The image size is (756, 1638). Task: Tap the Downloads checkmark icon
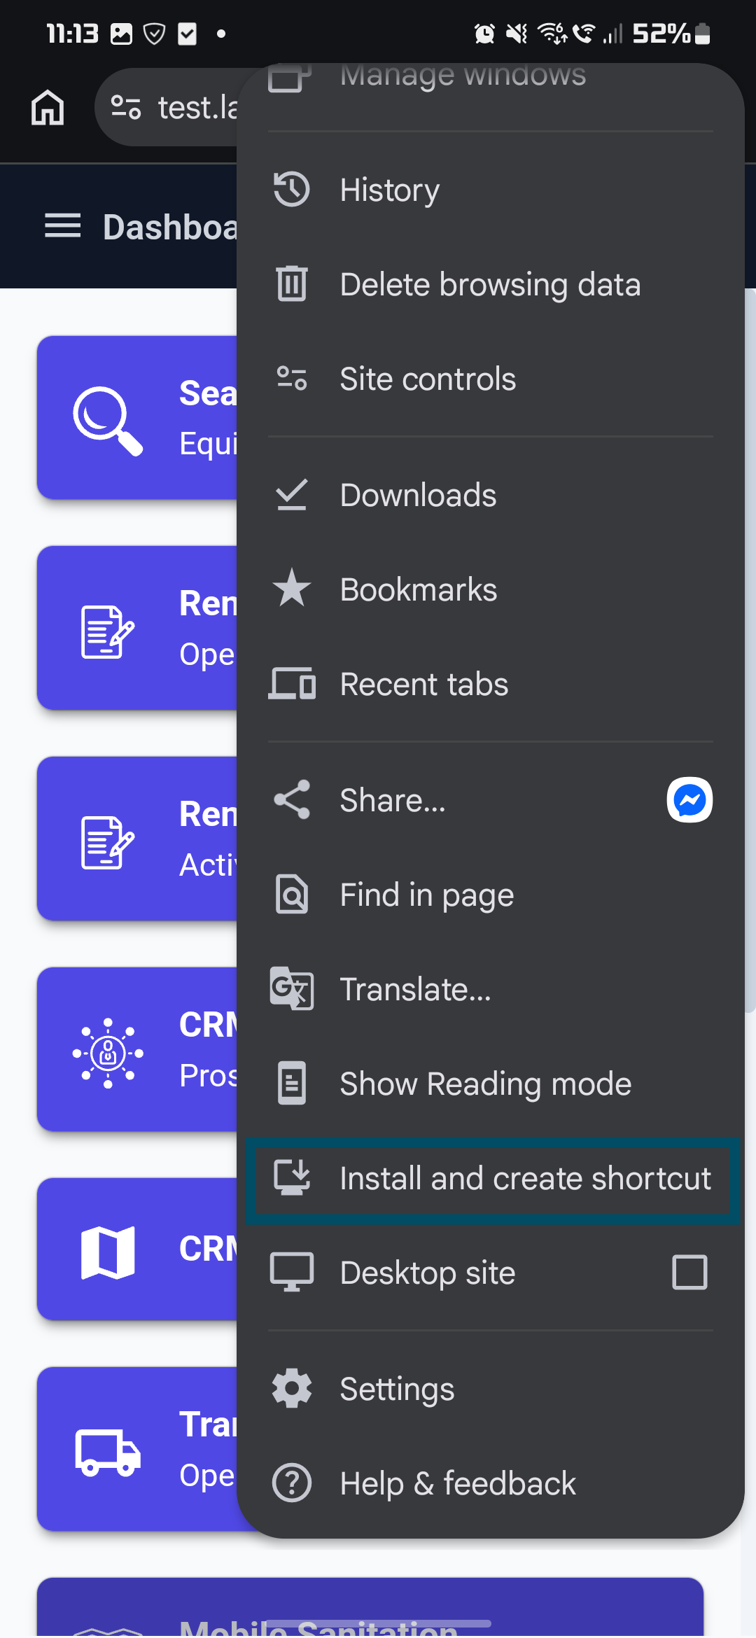pos(291,494)
